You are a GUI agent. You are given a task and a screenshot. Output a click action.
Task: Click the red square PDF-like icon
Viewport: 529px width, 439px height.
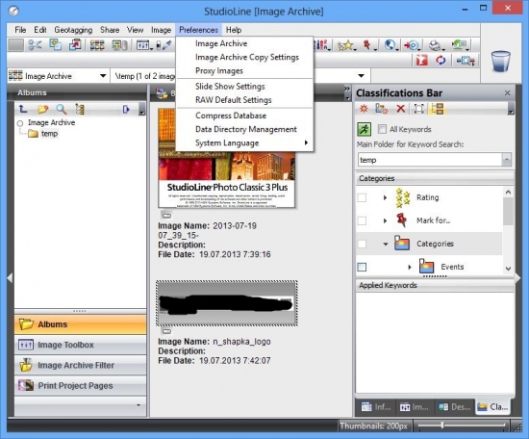421,61
